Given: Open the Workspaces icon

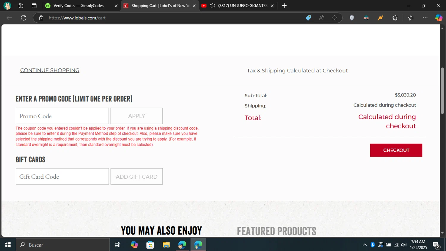Looking at the screenshot, I should click(x=21, y=6).
